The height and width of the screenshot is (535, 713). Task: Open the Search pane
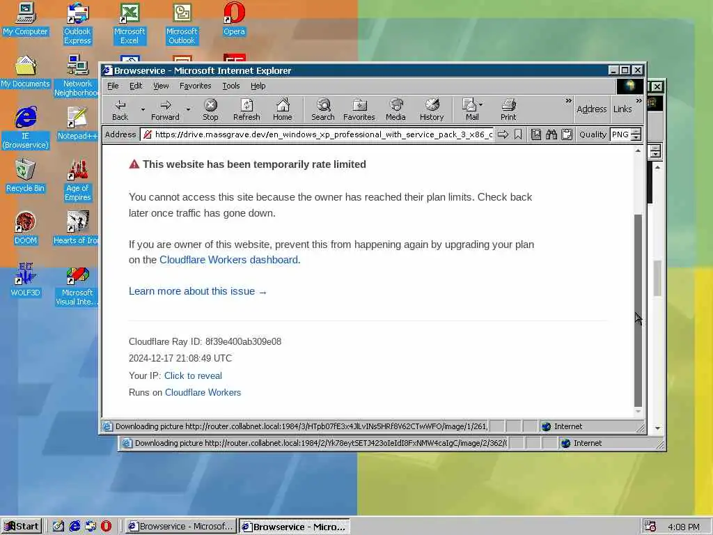click(x=323, y=110)
